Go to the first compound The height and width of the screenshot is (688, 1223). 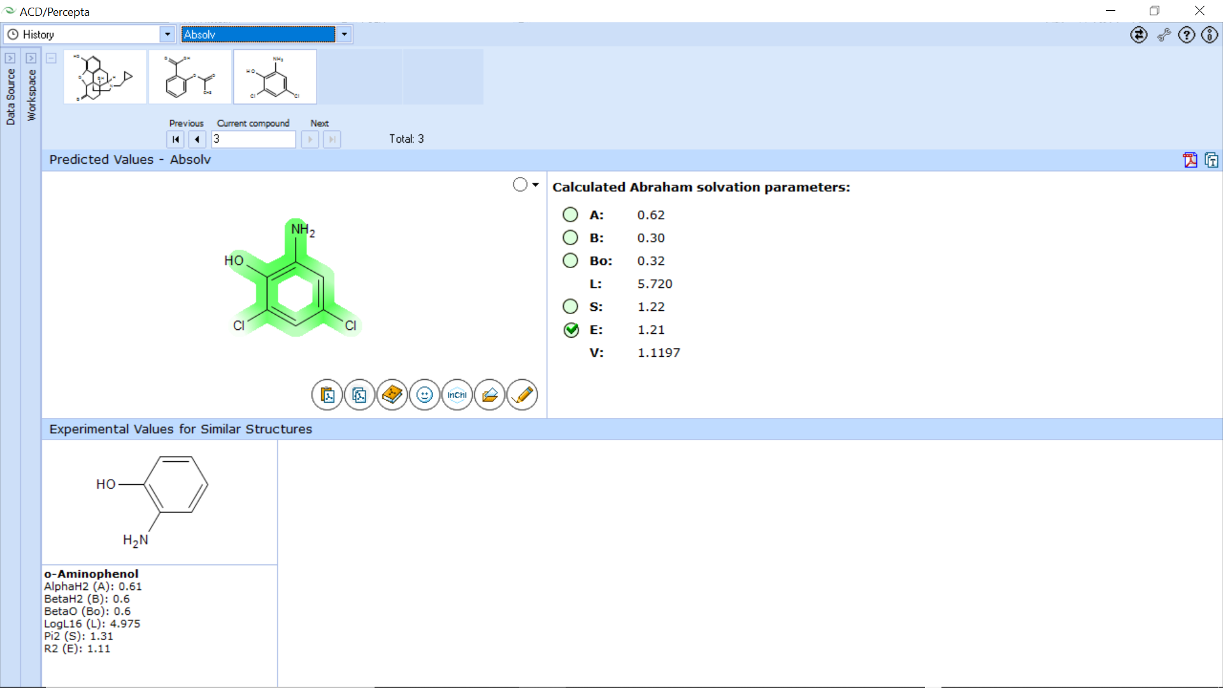pos(175,139)
